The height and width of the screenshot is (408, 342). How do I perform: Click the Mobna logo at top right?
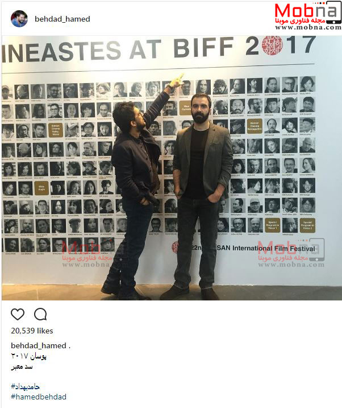[308, 15]
